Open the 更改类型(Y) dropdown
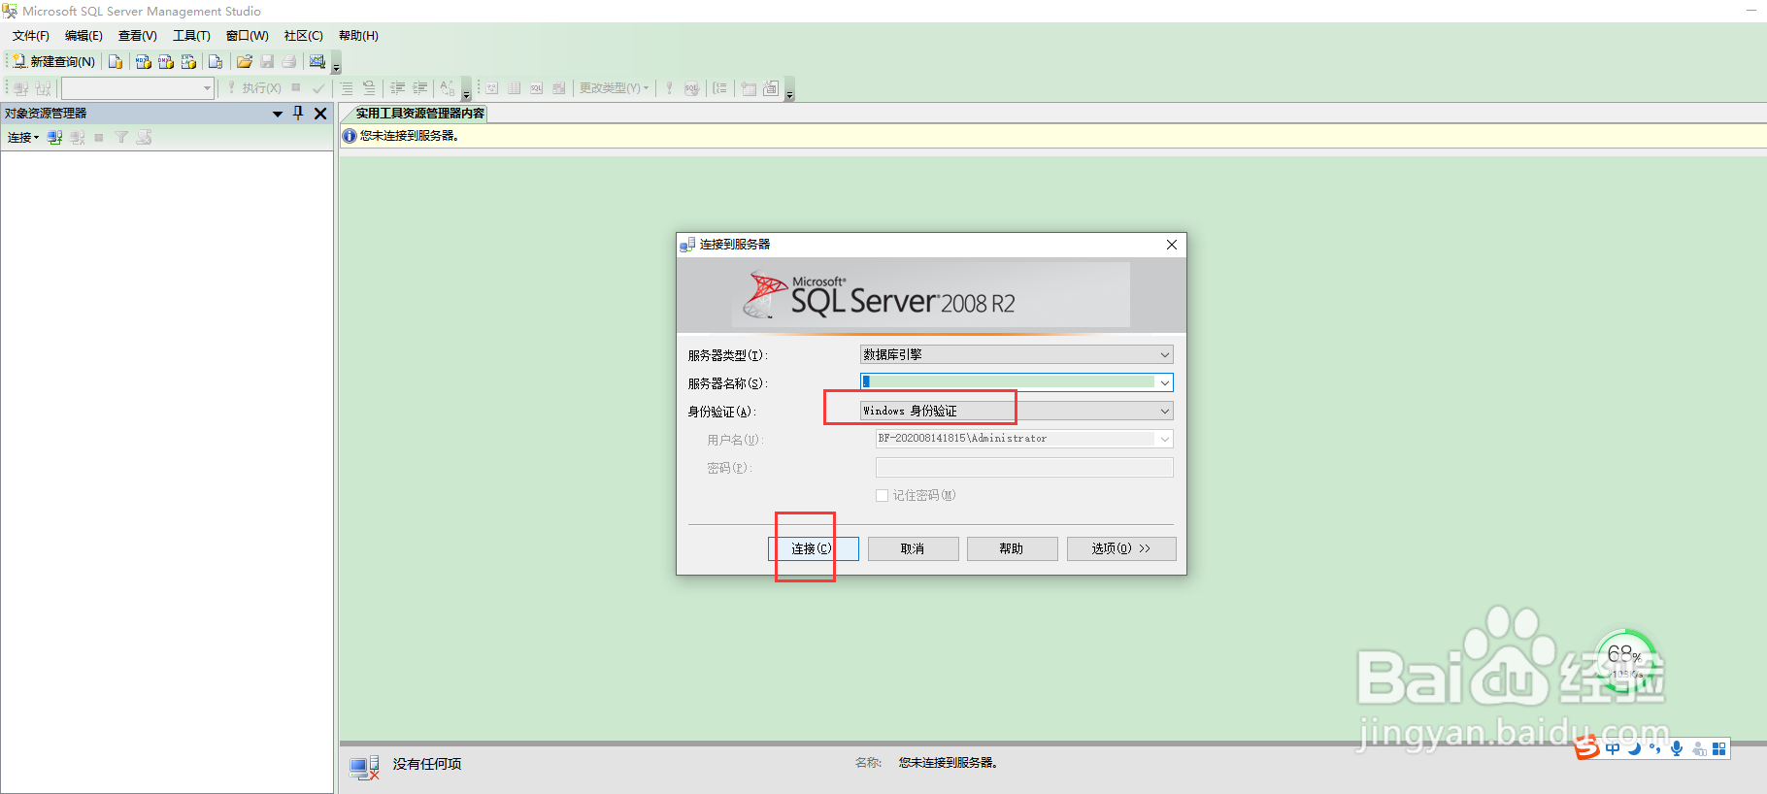 [x=614, y=87]
